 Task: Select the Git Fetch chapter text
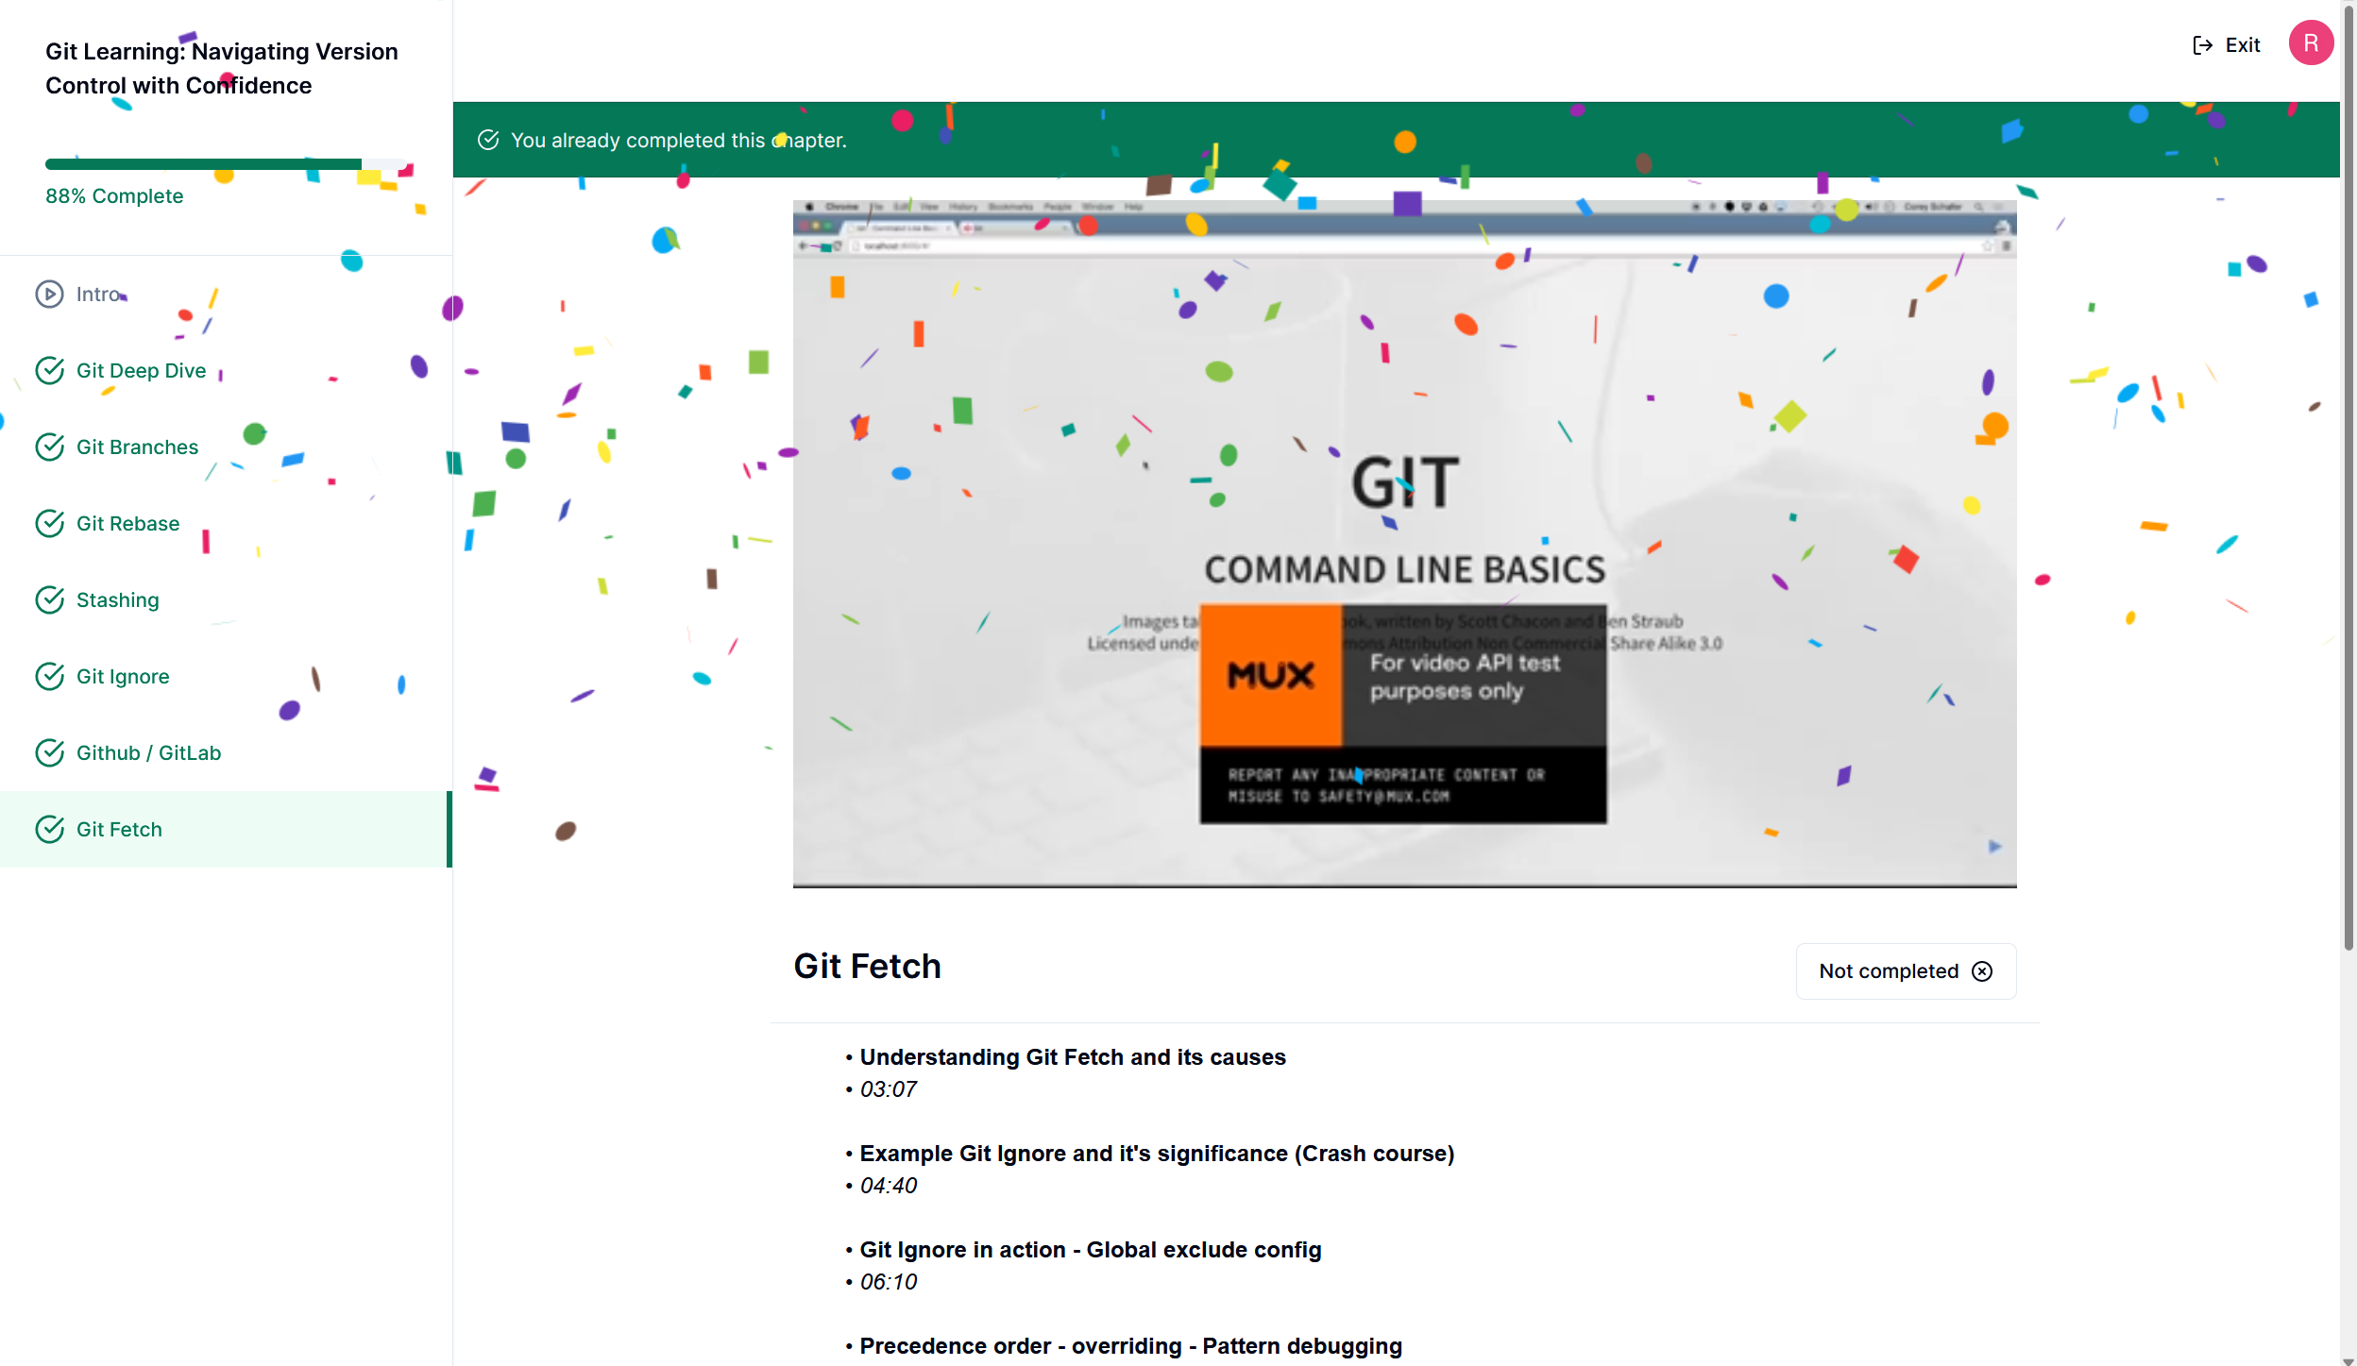[x=119, y=830]
